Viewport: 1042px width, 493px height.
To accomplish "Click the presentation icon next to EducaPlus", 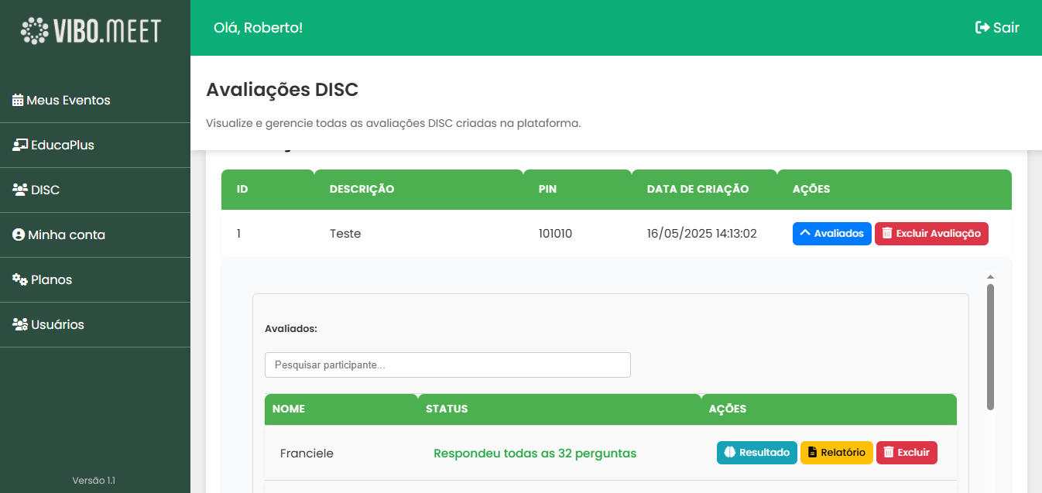I will click(x=19, y=144).
